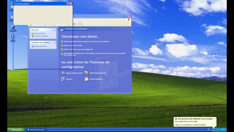Click the antivirus risk balloon message
The image size is (234, 132).
(195, 122)
